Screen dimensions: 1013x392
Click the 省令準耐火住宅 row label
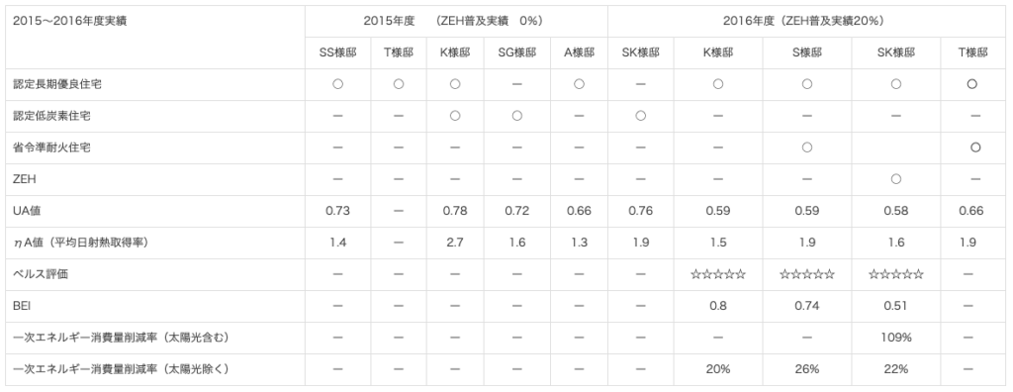pos(51,148)
